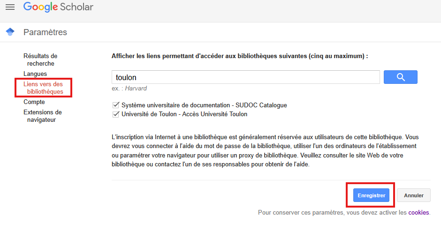Switch to the Langues settings section
The height and width of the screenshot is (231, 441).
(x=35, y=74)
